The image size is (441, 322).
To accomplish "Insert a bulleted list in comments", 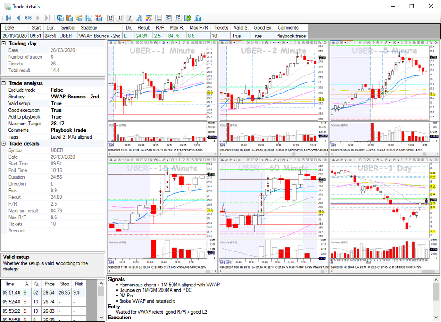I will click(x=158, y=18).
